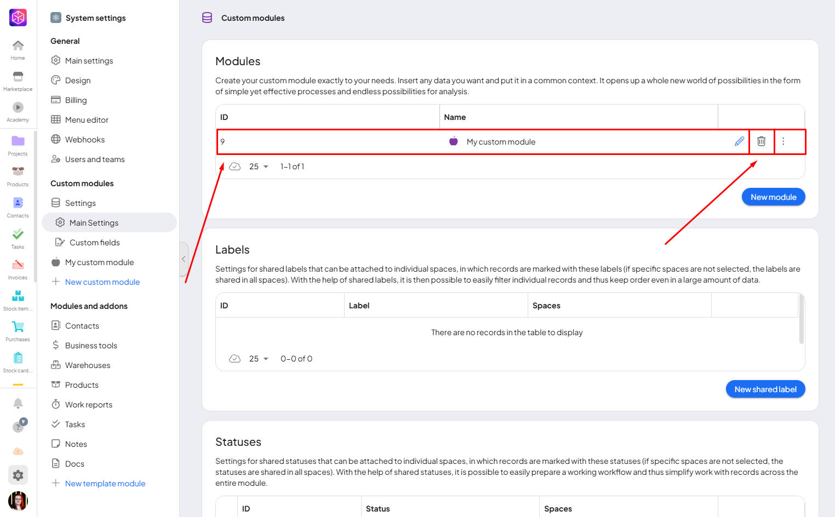The image size is (835, 517).
Task: Delete My custom module using trash icon
Action: pyautogui.click(x=761, y=141)
